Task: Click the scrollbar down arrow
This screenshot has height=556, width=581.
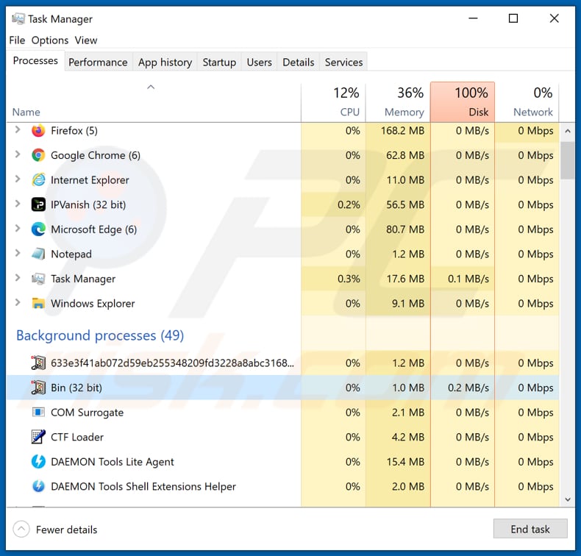Action: (x=568, y=499)
